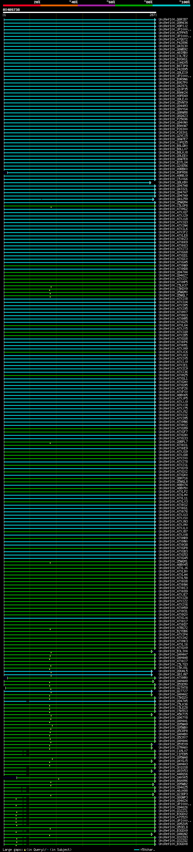Click the UniRef100_C1FEB5 label
193x852 pixels.
[x=173, y=754]
